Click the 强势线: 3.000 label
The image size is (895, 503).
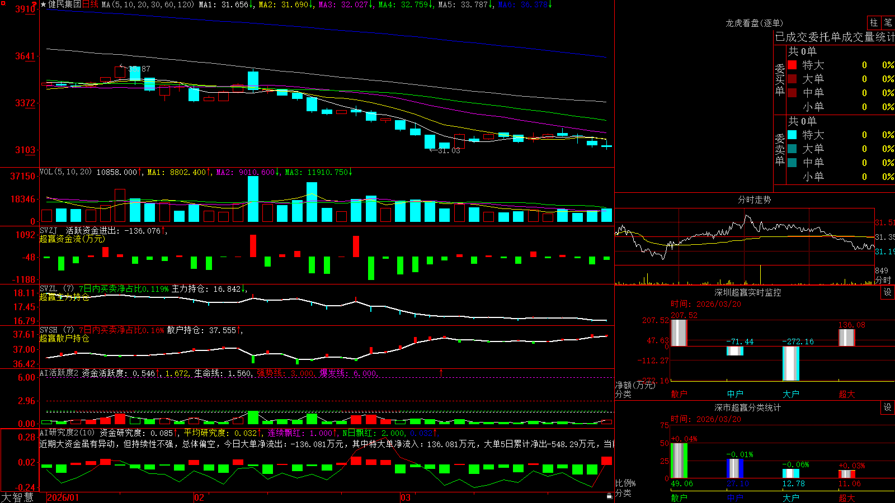[286, 373]
